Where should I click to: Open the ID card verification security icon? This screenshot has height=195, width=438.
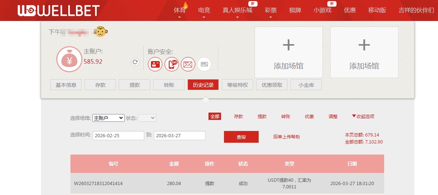pos(155,64)
